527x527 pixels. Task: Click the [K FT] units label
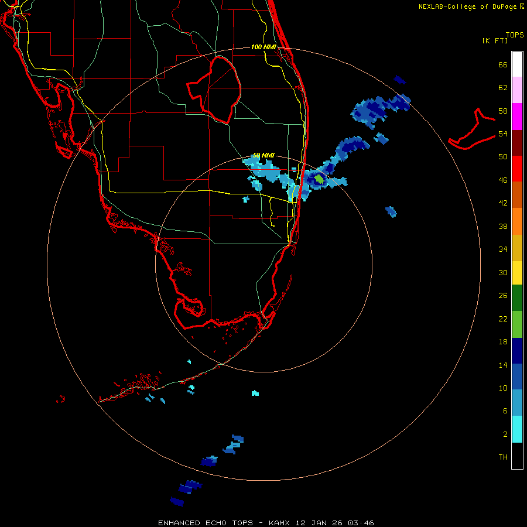coord(495,40)
